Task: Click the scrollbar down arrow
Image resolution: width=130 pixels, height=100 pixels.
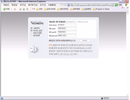Action: coord(127,95)
